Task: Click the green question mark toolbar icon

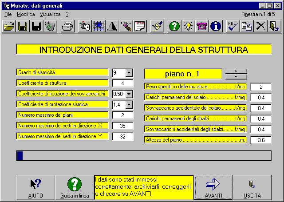Action: (174, 27)
